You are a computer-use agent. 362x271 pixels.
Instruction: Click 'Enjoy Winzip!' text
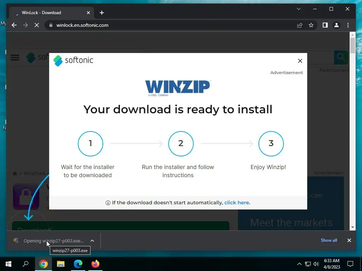click(x=268, y=167)
